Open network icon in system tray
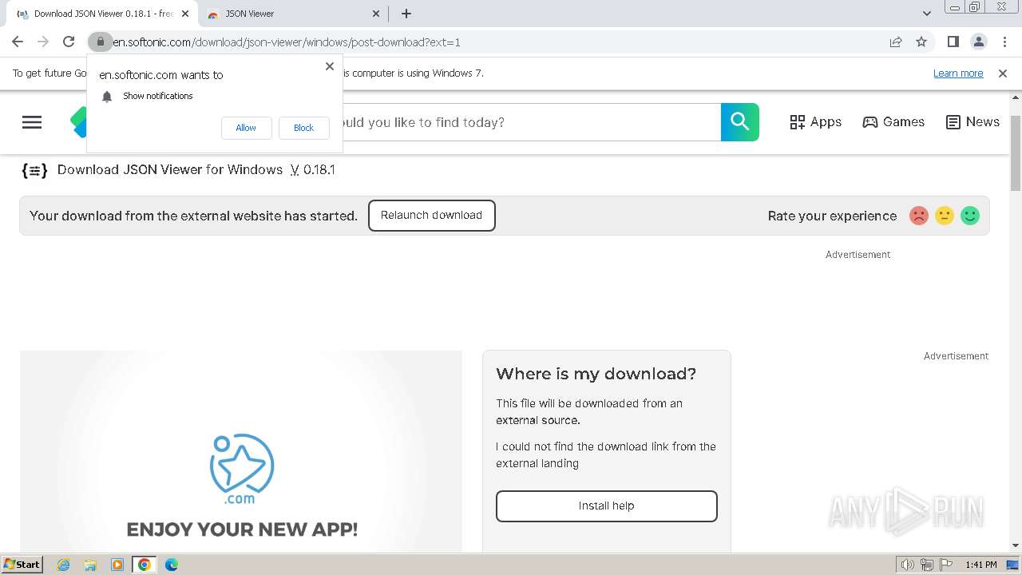 (x=927, y=565)
